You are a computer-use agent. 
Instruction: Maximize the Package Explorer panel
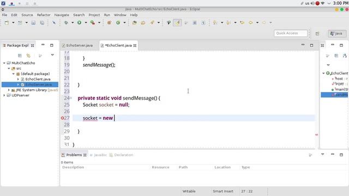(x=52, y=45)
